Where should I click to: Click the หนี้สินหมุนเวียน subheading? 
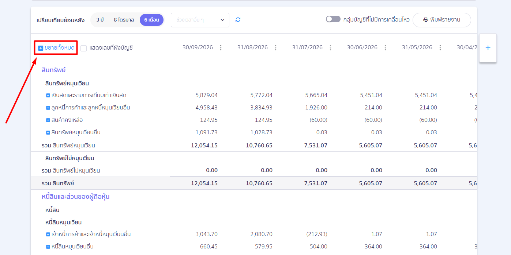pos(64,223)
